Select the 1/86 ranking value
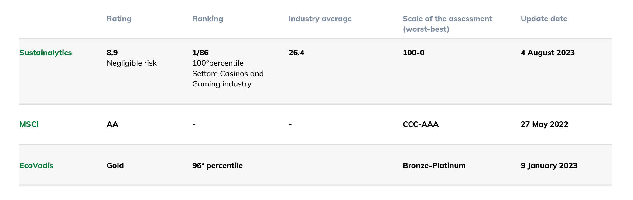633x200 pixels. click(200, 53)
